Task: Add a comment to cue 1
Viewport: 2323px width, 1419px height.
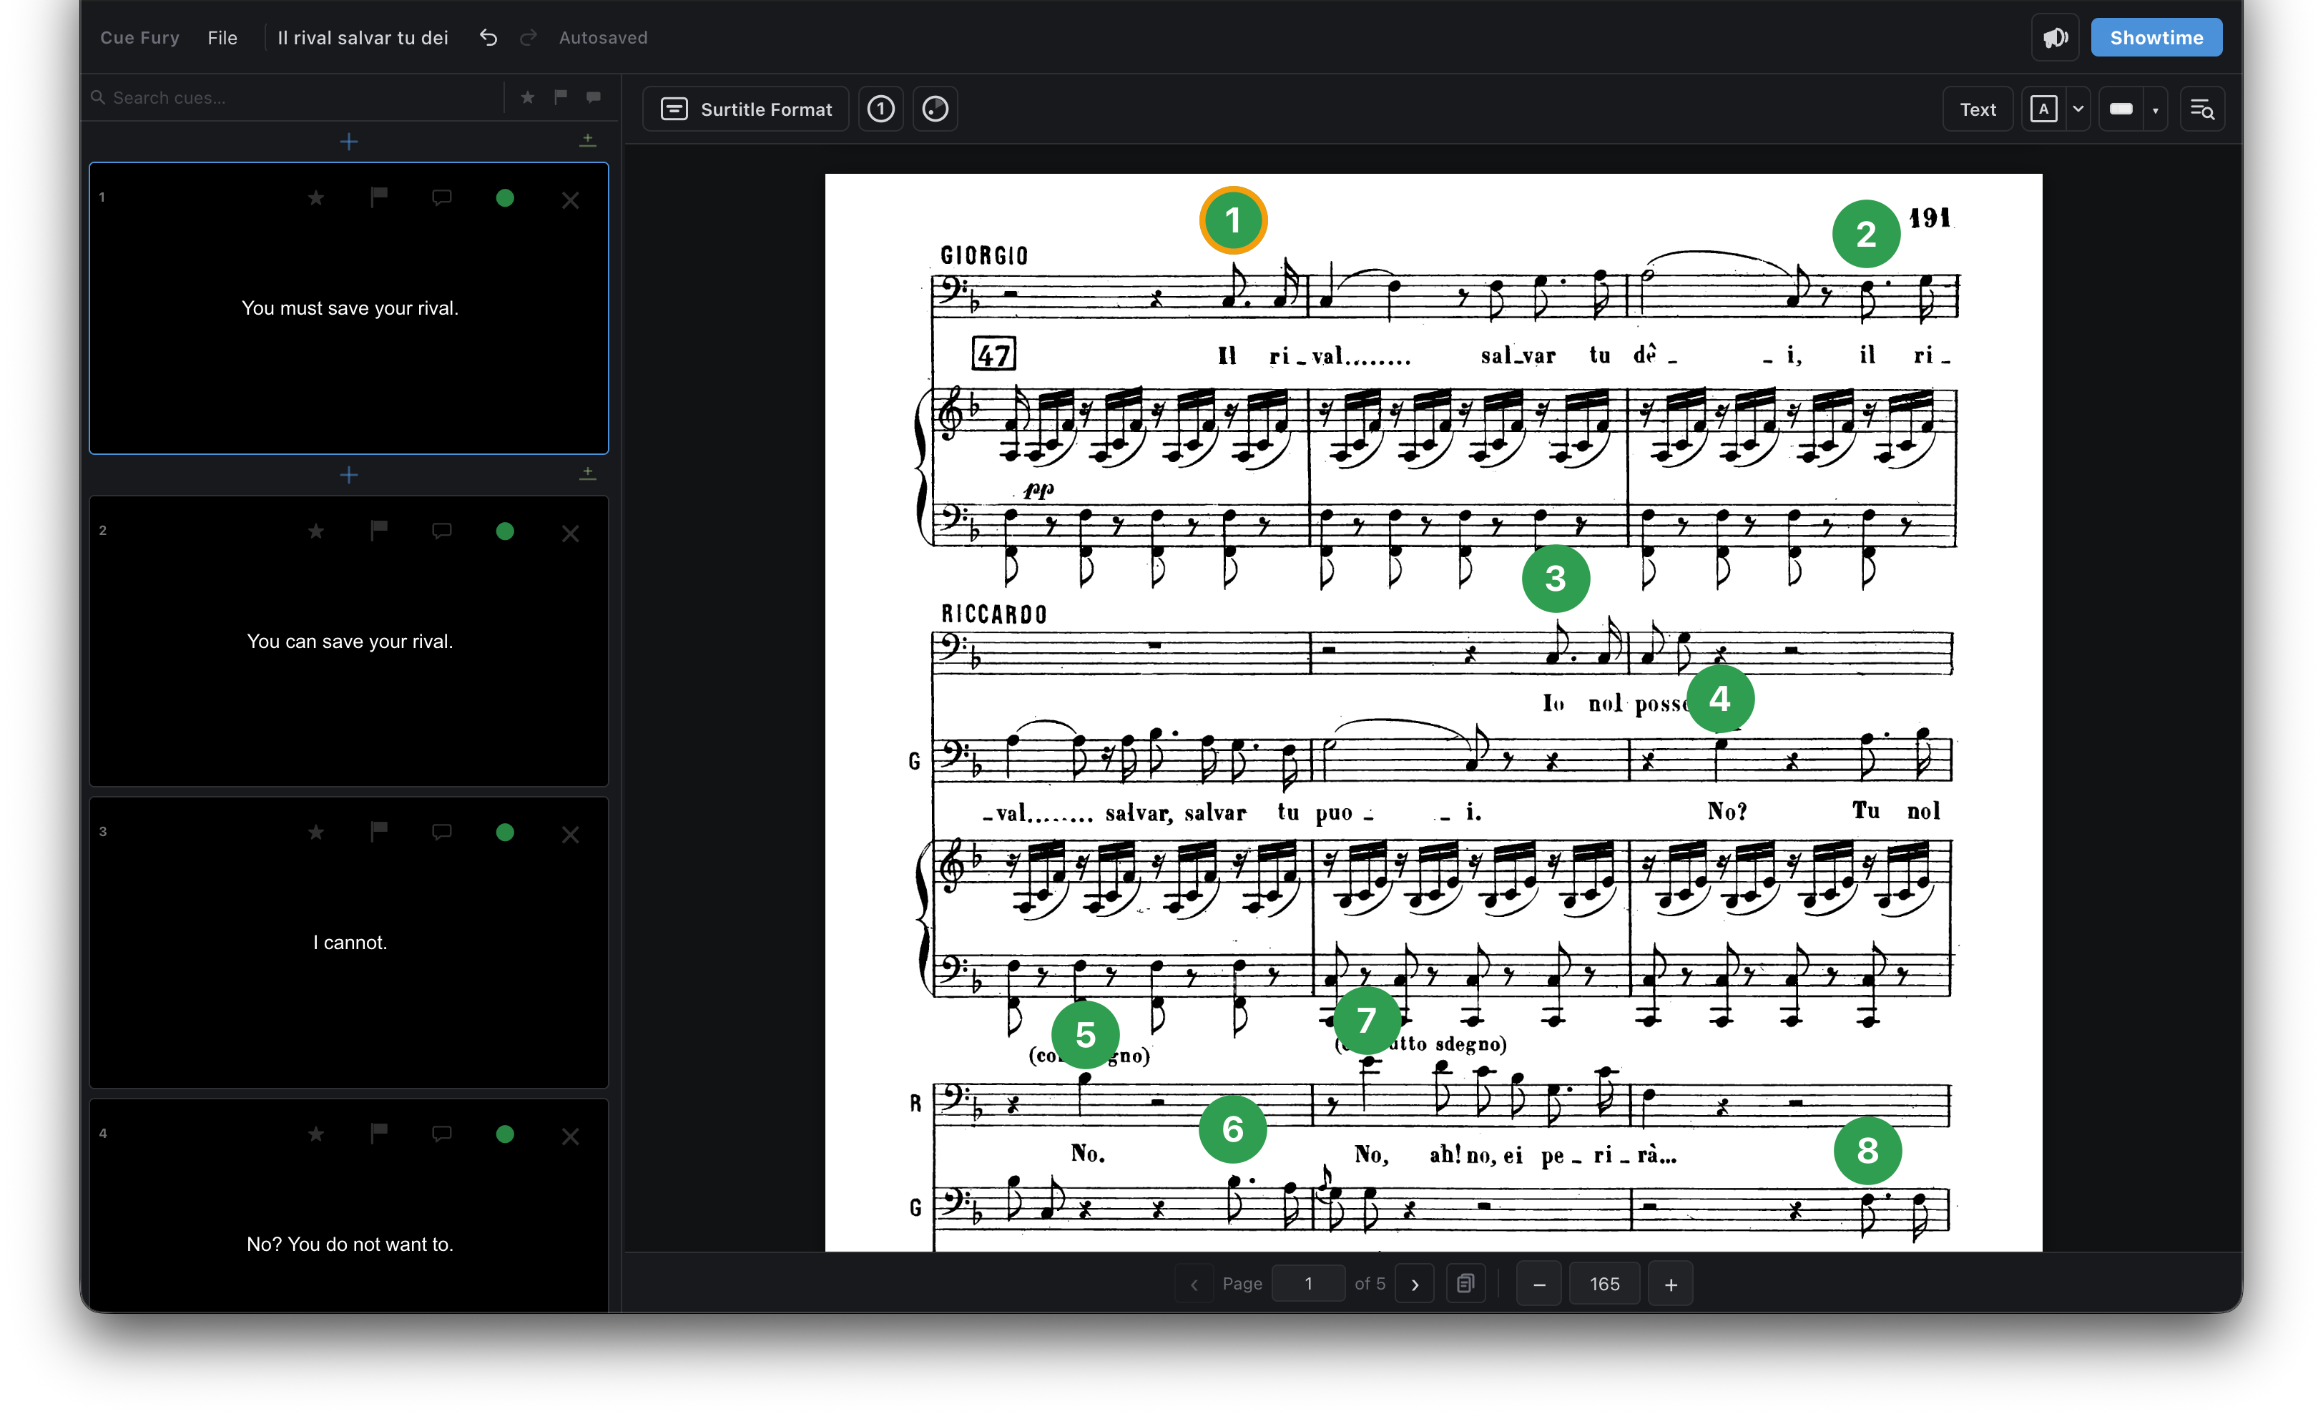Action: pos(441,198)
